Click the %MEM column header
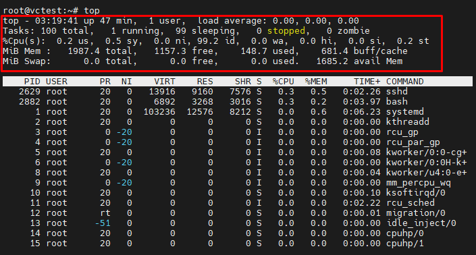Screen dimensions: 476x255 pos(316,82)
